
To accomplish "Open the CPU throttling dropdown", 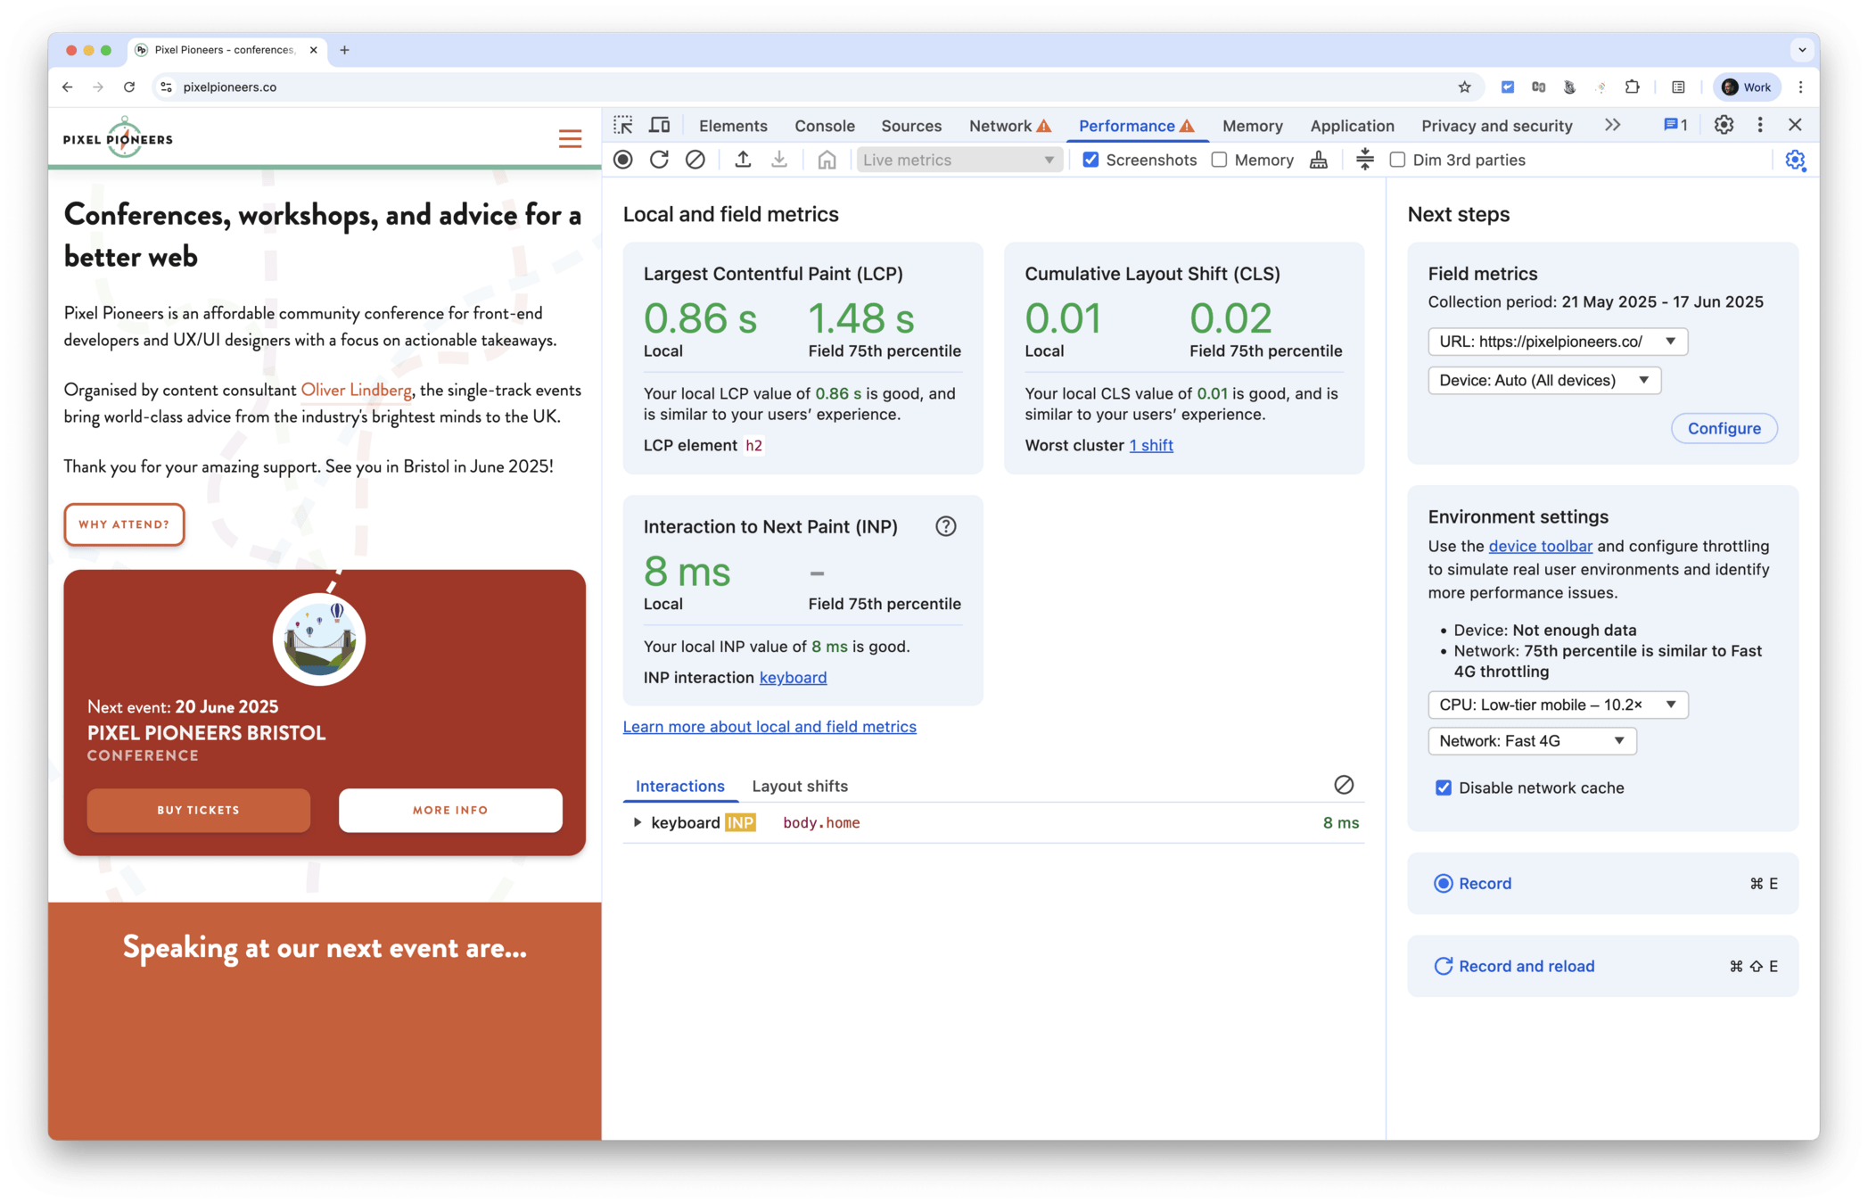I will click(x=1557, y=705).
